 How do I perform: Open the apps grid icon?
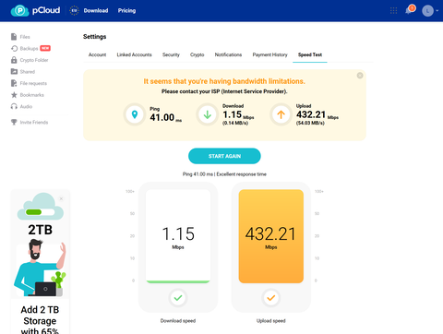393,11
